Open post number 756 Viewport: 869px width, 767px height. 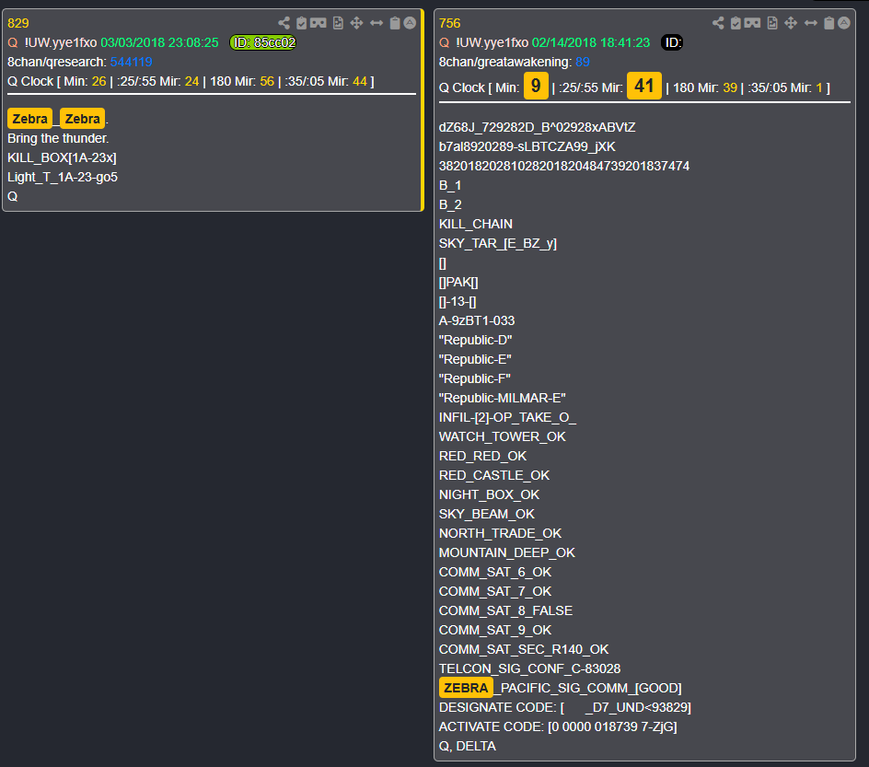coord(449,23)
